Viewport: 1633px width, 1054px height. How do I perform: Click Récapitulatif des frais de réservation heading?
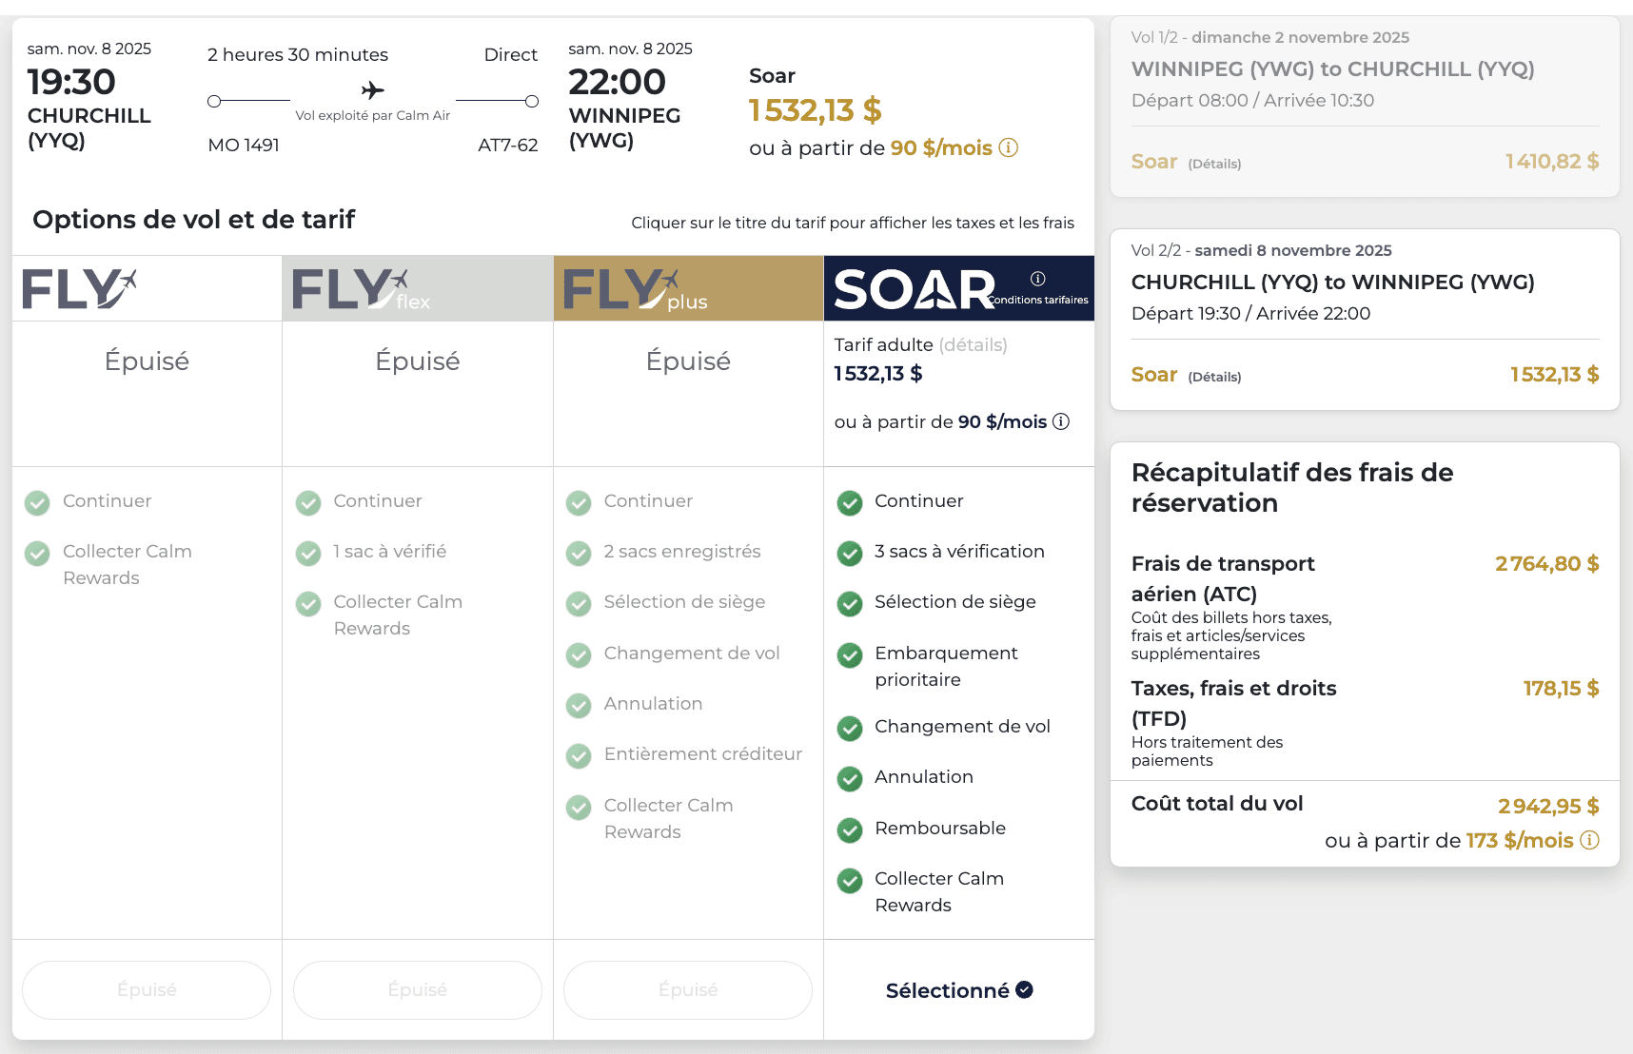point(1292,487)
